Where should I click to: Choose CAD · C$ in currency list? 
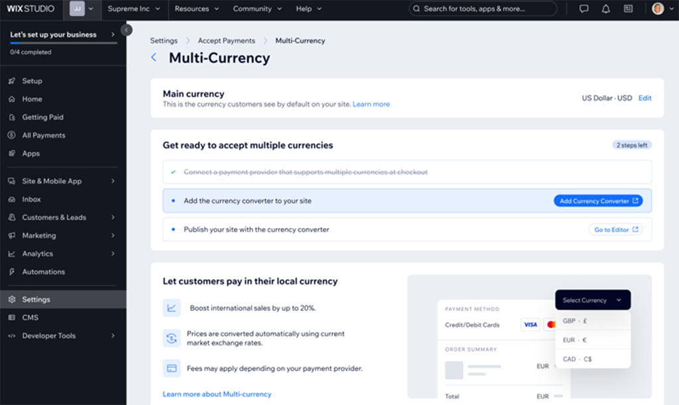coord(593,359)
